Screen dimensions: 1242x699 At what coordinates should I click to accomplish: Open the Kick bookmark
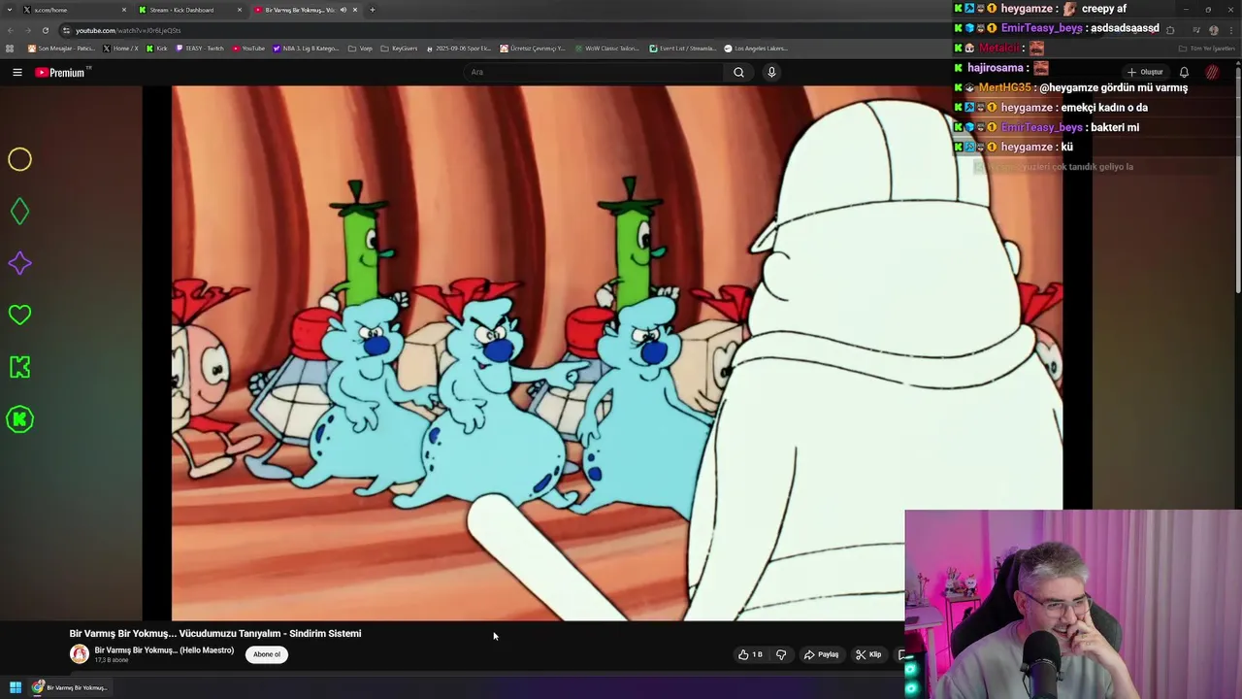[157, 48]
